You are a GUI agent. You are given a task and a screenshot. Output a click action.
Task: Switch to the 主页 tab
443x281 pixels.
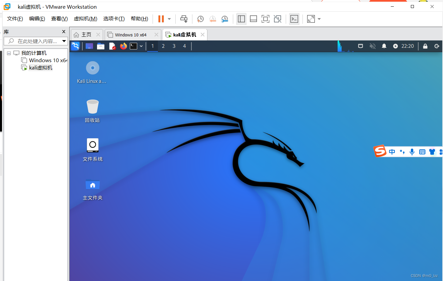pyautogui.click(x=87, y=35)
